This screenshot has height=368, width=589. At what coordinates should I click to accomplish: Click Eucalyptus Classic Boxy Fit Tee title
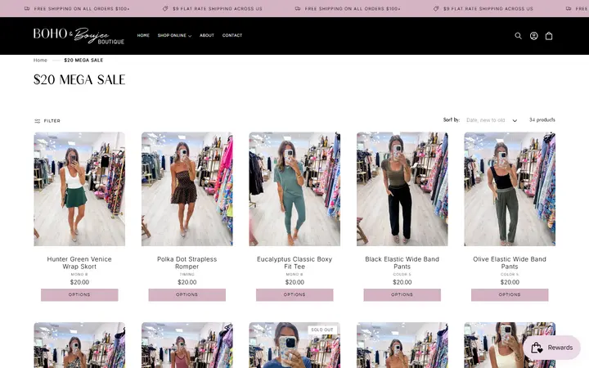point(294,263)
